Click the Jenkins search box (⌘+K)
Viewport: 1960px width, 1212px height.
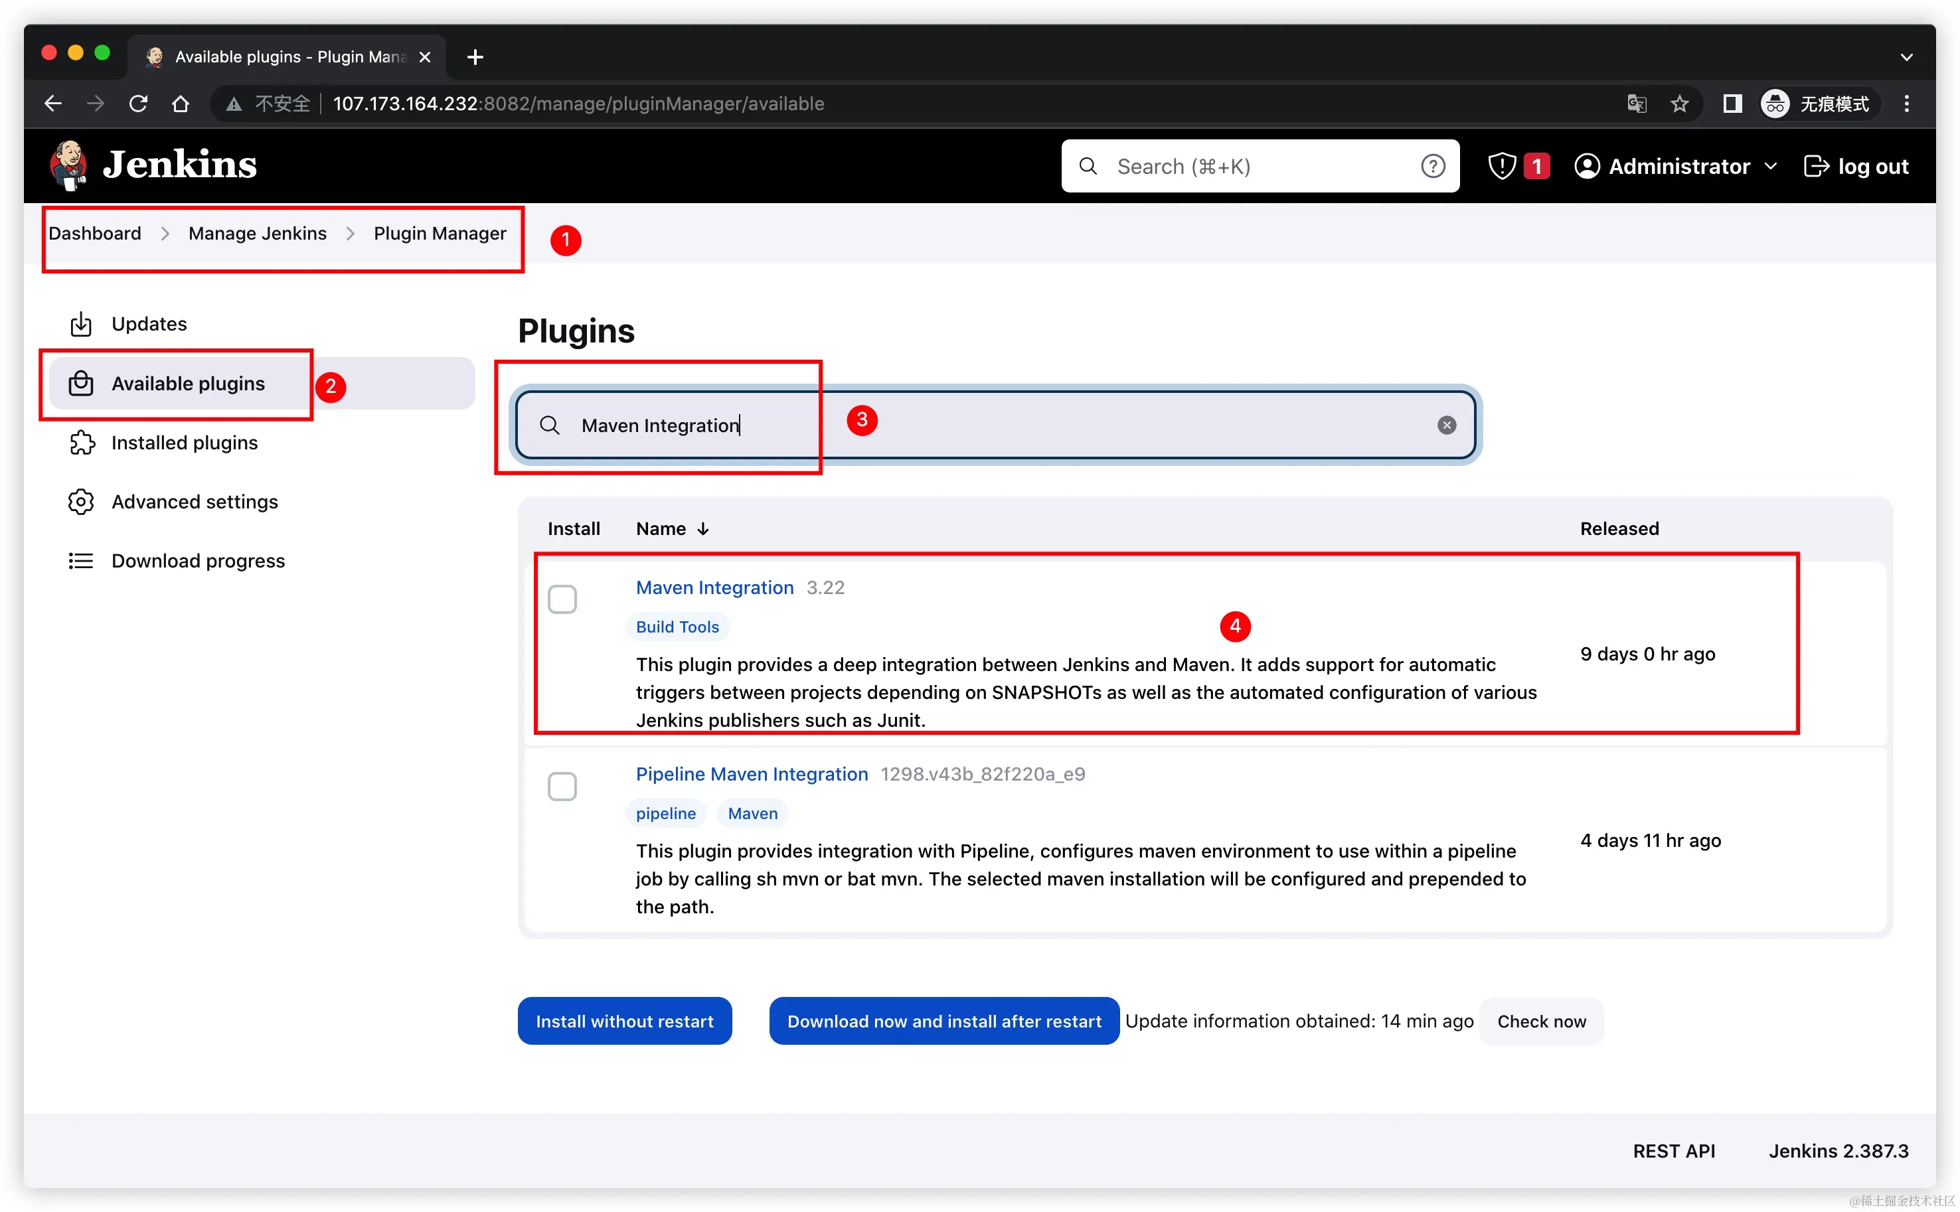point(1260,167)
